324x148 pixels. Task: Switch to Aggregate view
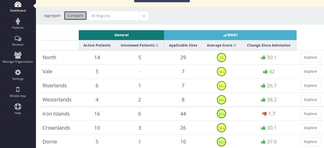pyautogui.click(x=52, y=16)
